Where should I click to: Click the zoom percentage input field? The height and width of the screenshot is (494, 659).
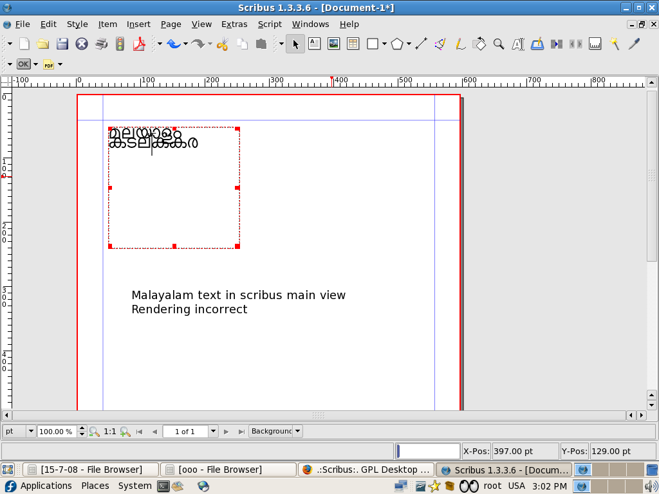tap(57, 432)
